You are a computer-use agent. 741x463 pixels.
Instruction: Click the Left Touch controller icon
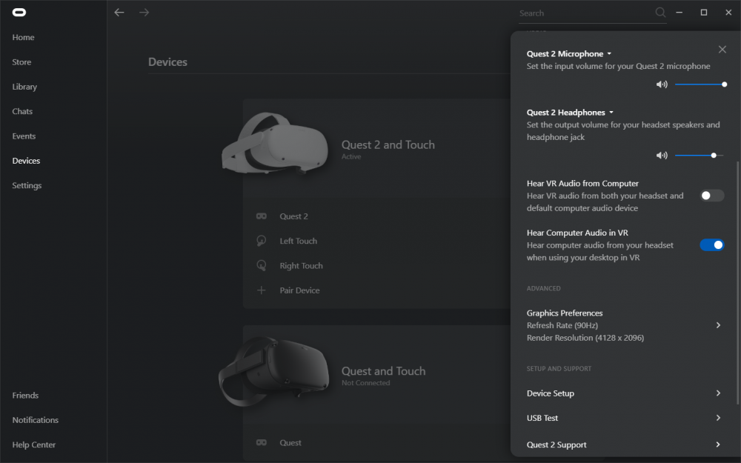[x=262, y=241]
